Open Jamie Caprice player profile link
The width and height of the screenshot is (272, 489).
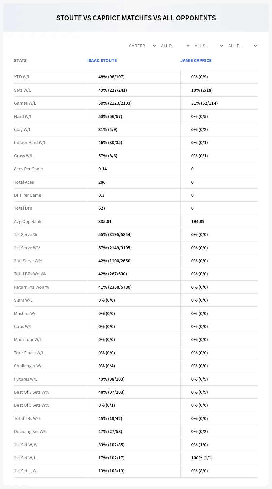click(196, 61)
